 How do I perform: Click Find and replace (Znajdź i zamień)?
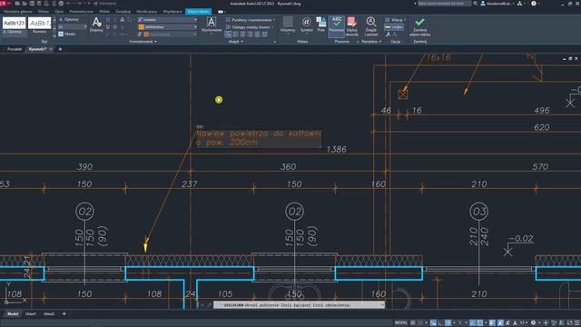(x=371, y=26)
